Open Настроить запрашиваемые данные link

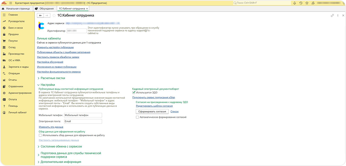(59, 140)
